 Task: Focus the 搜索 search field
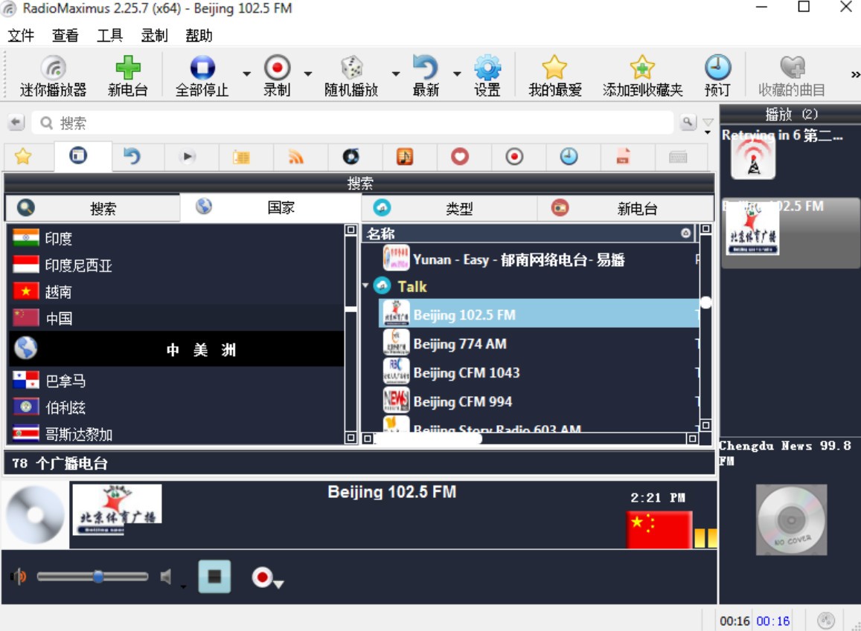point(353,123)
